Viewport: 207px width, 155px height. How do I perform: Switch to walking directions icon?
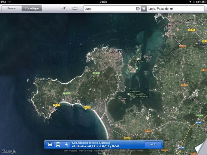(66, 144)
